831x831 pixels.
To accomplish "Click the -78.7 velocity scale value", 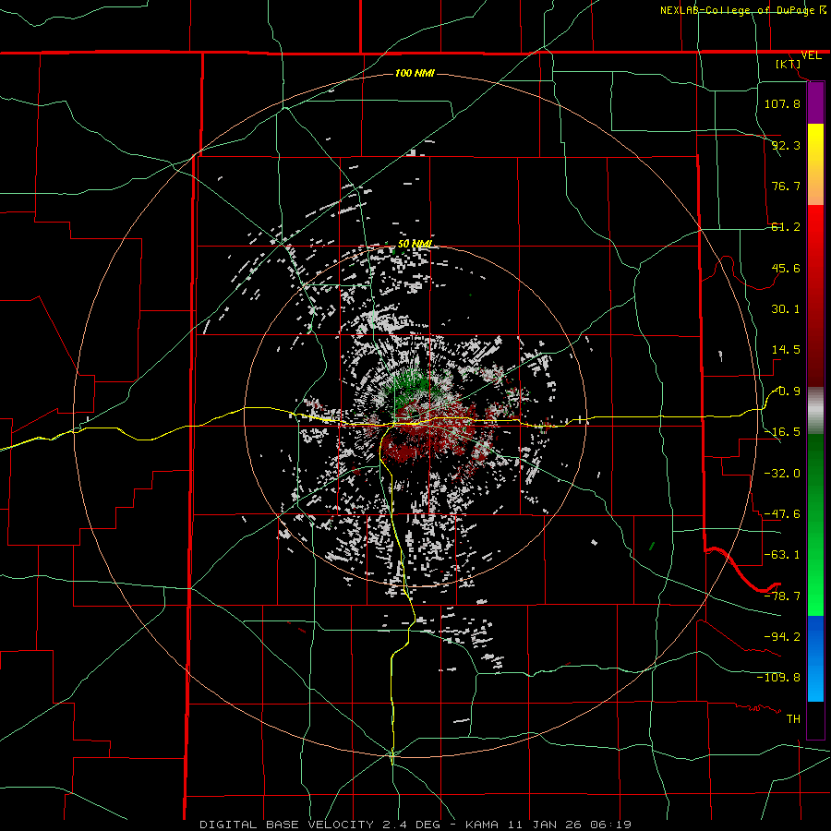I will point(782,596).
